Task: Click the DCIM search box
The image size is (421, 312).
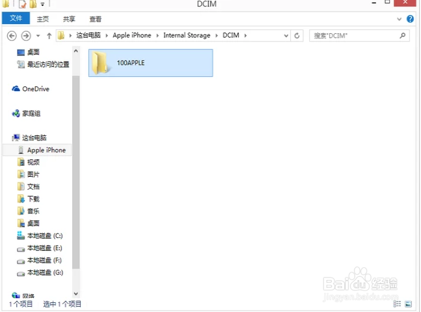Action: [359, 36]
